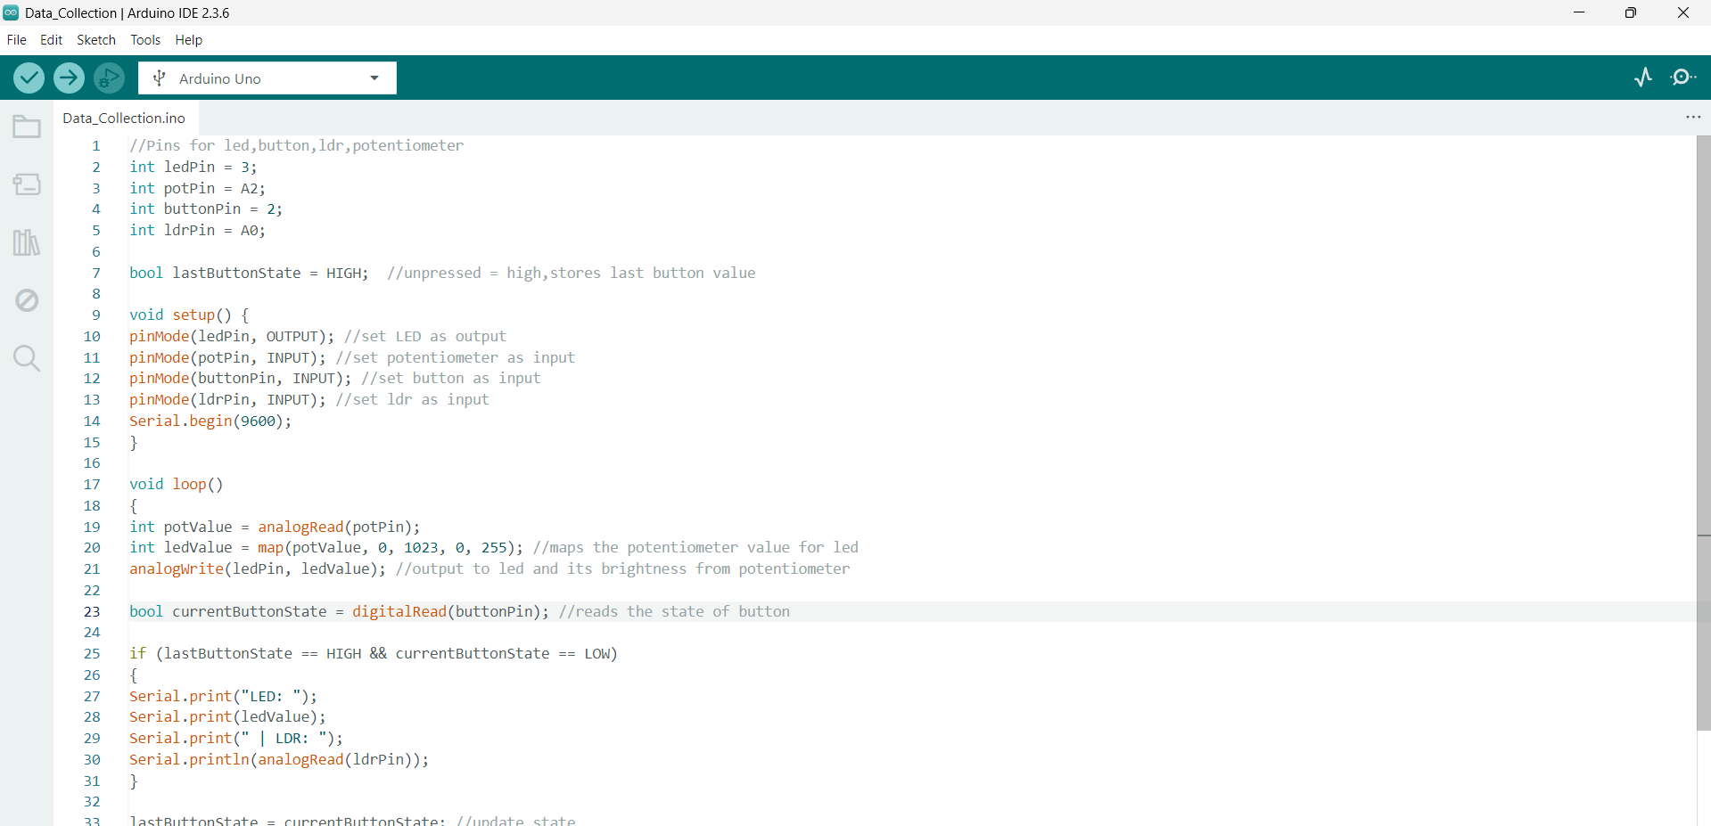Open the File menu
The width and height of the screenshot is (1711, 826).
(x=17, y=40)
